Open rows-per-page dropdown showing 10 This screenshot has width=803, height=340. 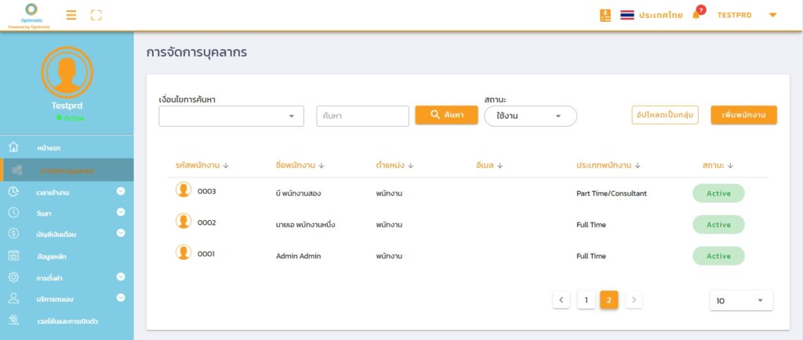[x=740, y=300]
